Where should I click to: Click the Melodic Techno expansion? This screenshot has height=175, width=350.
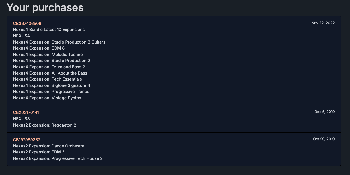[x=48, y=55]
